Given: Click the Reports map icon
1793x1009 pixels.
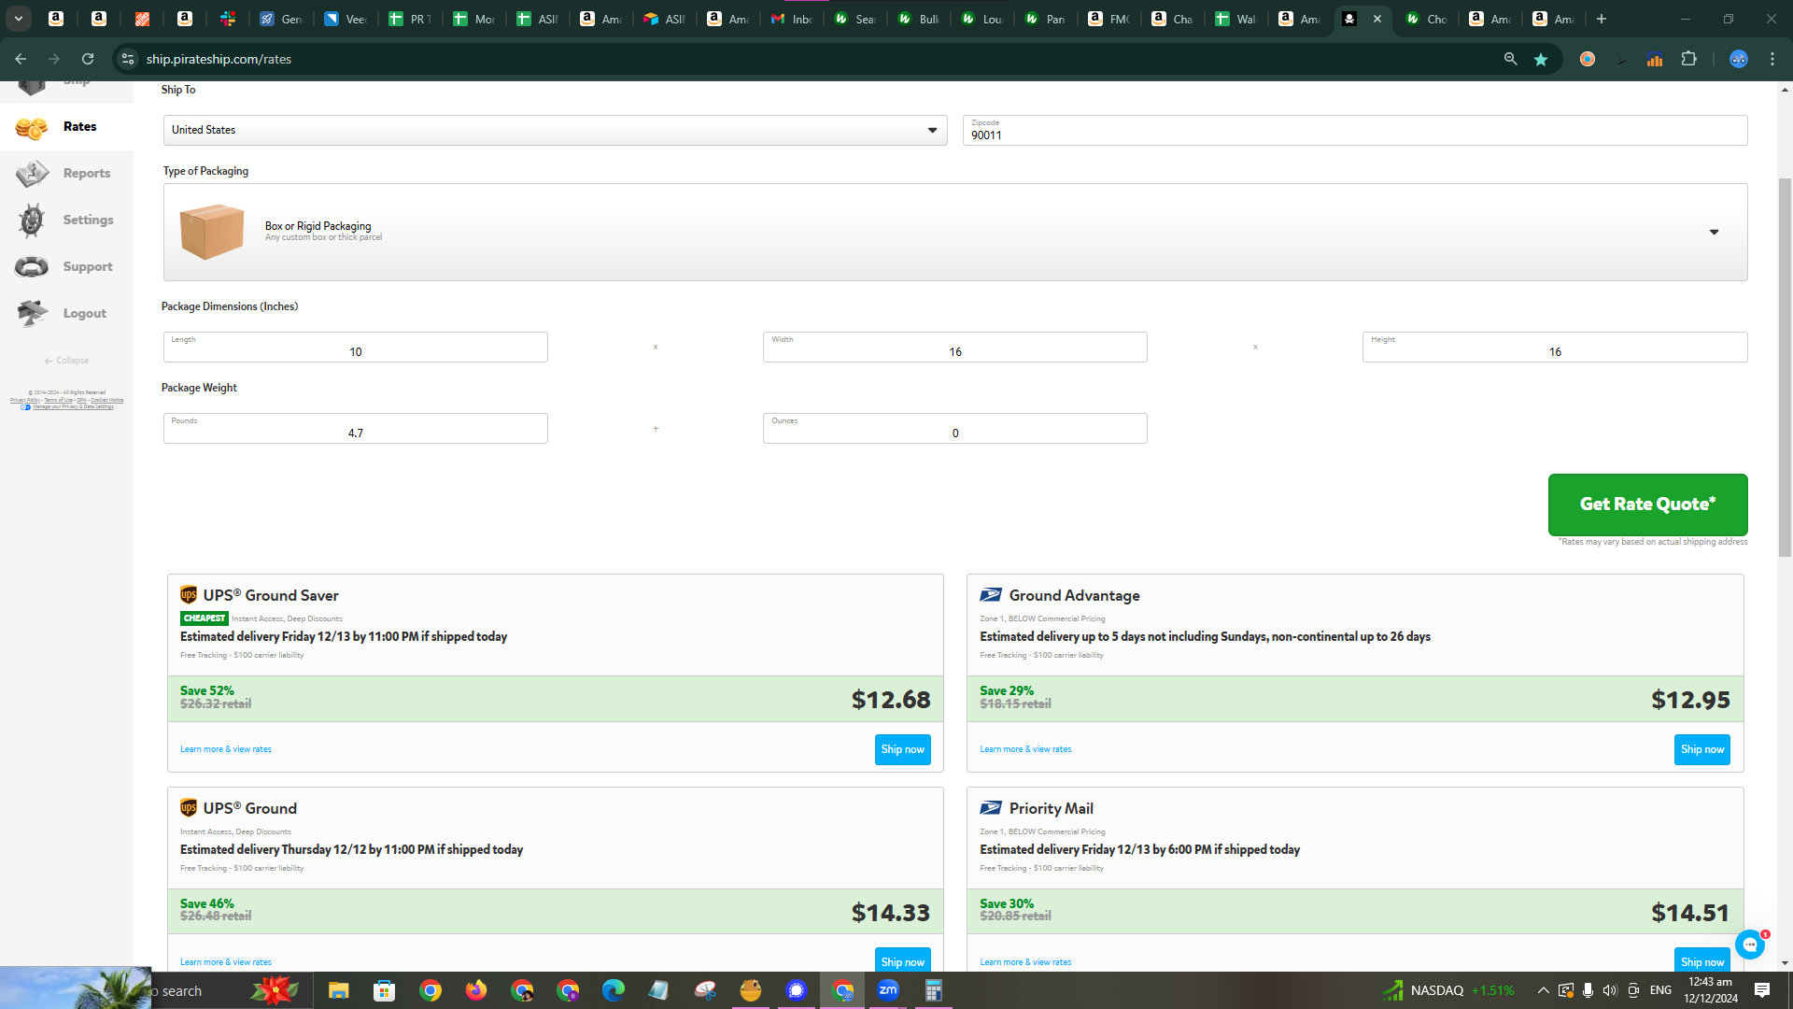Looking at the screenshot, I should point(32,174).
